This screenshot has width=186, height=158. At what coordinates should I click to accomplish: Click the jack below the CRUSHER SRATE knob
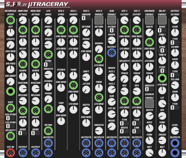coord(150,42)
